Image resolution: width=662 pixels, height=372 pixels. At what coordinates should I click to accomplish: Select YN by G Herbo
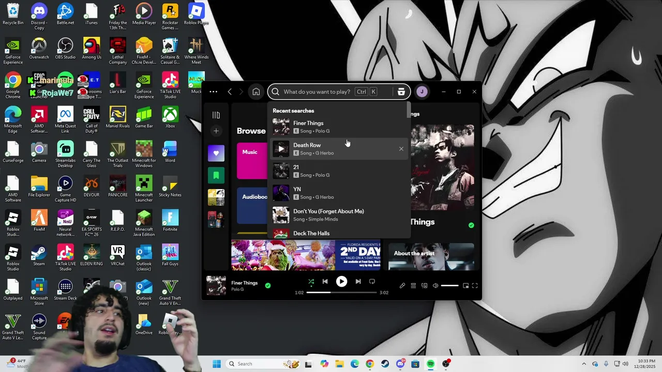(339, 193)
